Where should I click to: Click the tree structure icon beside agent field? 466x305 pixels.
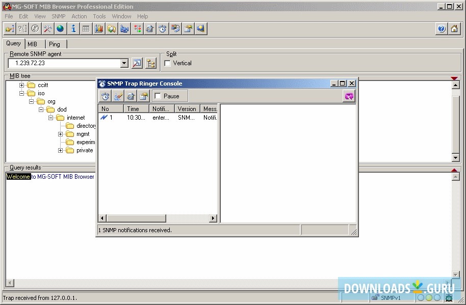pos(151,63)
